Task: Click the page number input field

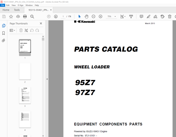Action: coord(63,16)
